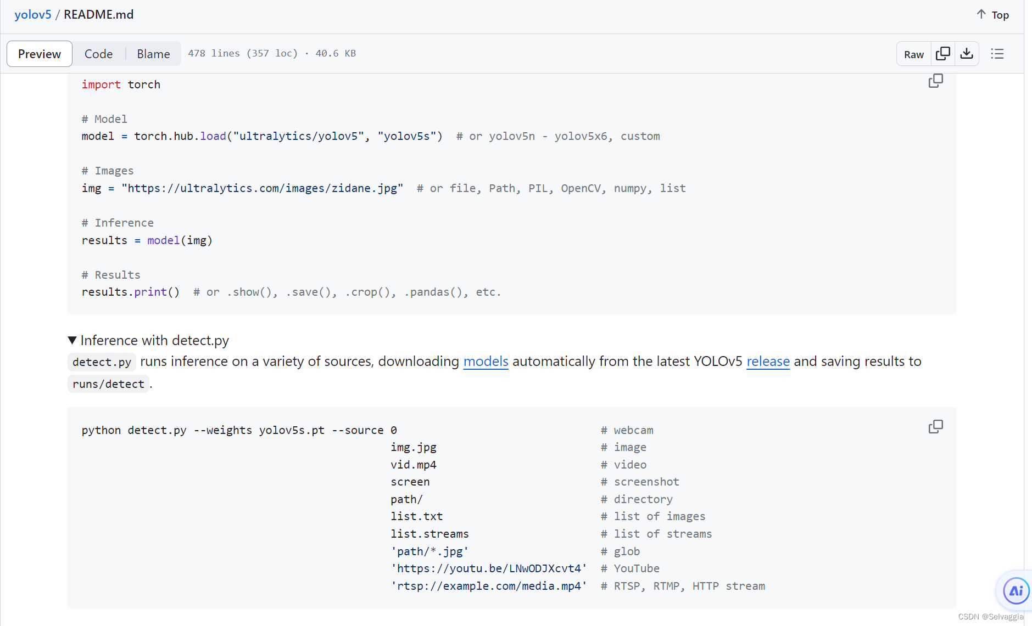Viewport: 1032px width, 626px height.
Task: Click the '# webcam' comment
Action: pos(627,430)
